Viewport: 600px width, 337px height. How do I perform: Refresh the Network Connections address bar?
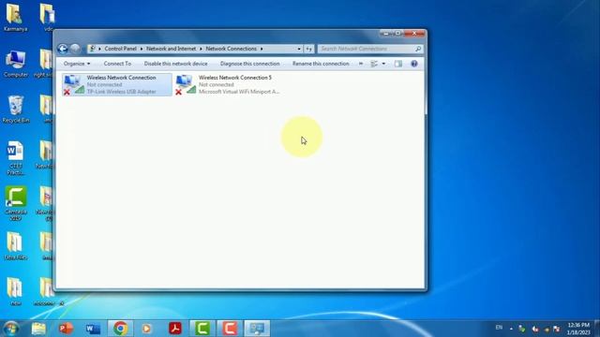click(x=308, y=49)
